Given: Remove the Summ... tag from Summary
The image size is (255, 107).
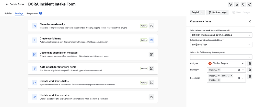Looking at the screenshot, I should point(219,70).
